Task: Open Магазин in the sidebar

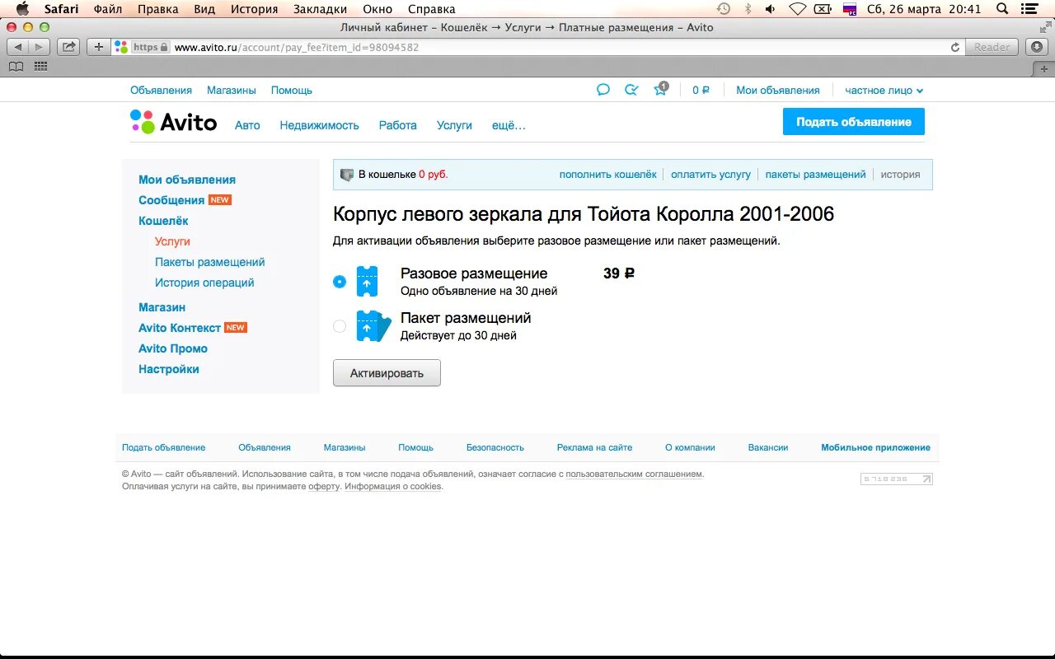Action: click(162, 307)
